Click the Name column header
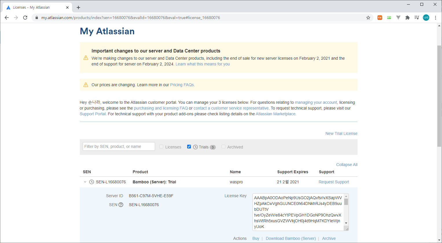This screenshot has width=442, height=243. click(235, 172)
